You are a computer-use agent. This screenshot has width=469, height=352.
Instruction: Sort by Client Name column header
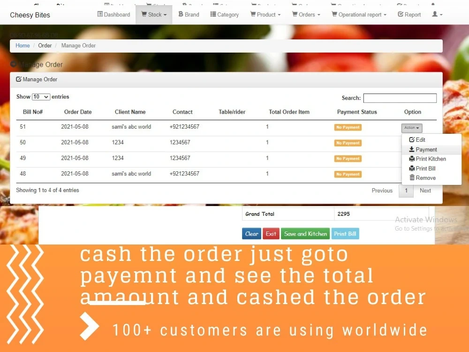pyautogui.click(x=130, y=112)
